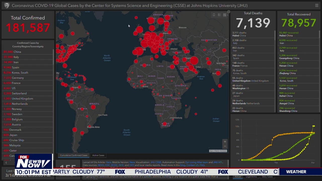
Task: Select the Actual chart tab
Action: tap(238, 177)
